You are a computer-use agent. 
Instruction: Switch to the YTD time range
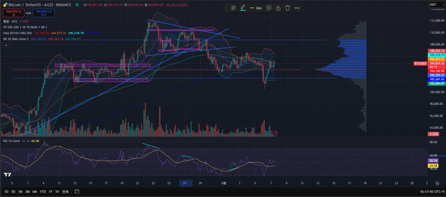42,192
